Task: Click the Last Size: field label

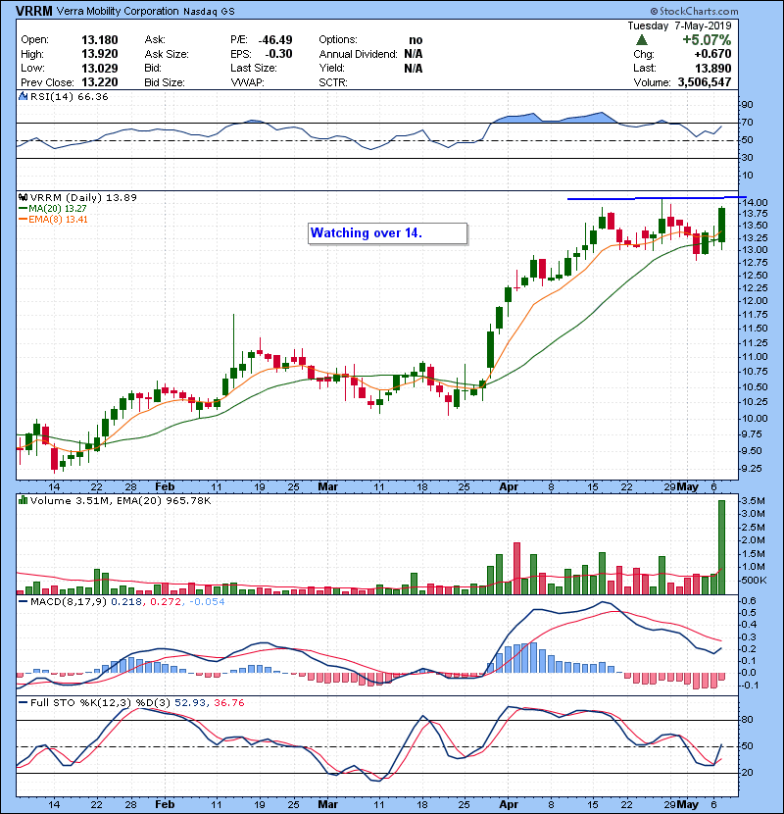Action: click(254, 69)
